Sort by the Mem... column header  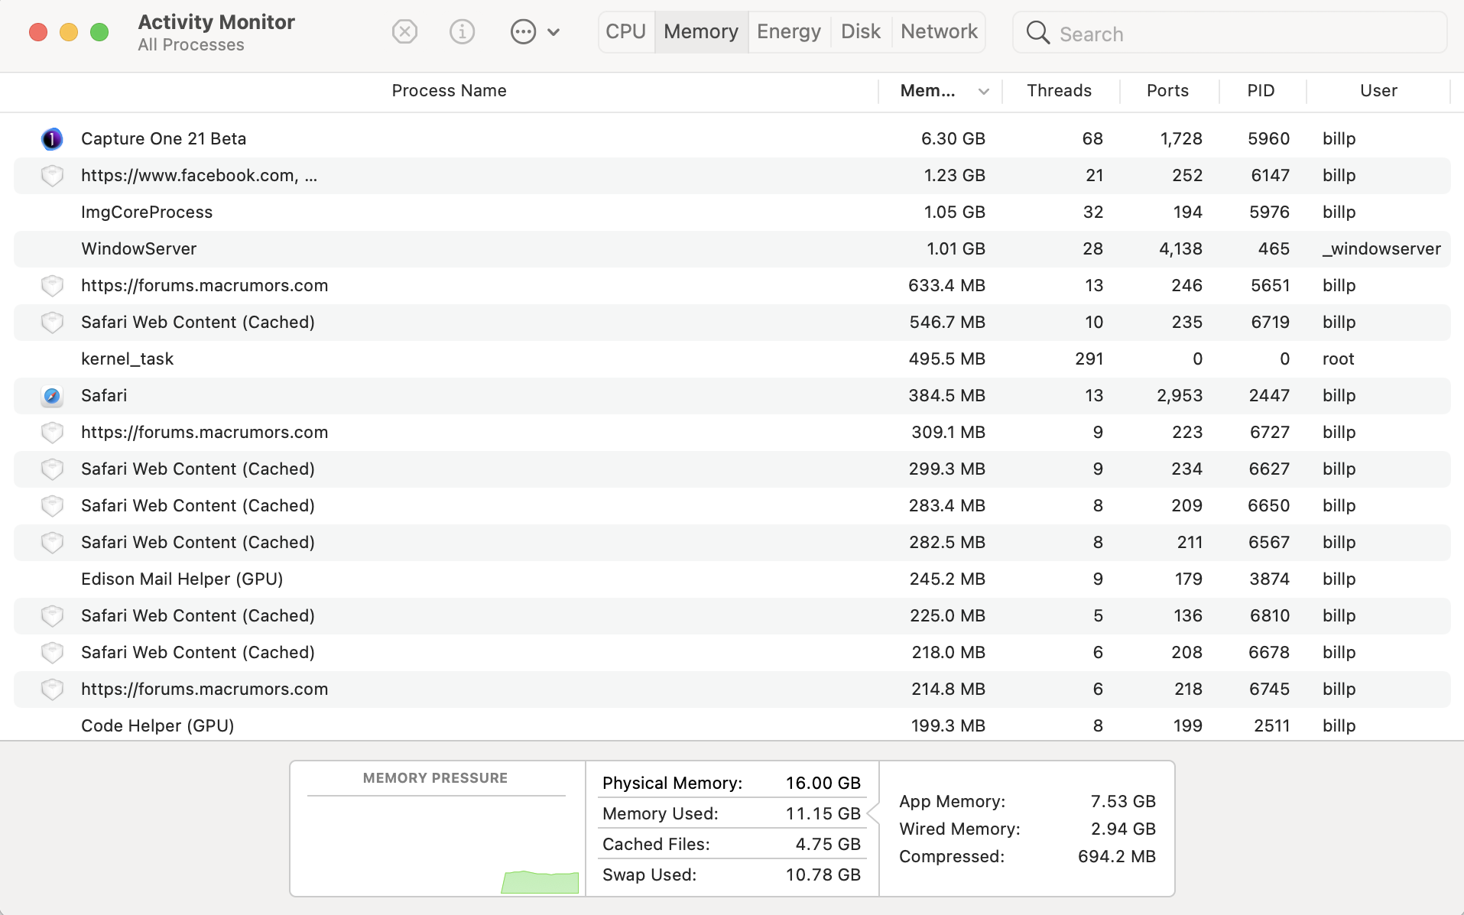[x=940, y=91]
